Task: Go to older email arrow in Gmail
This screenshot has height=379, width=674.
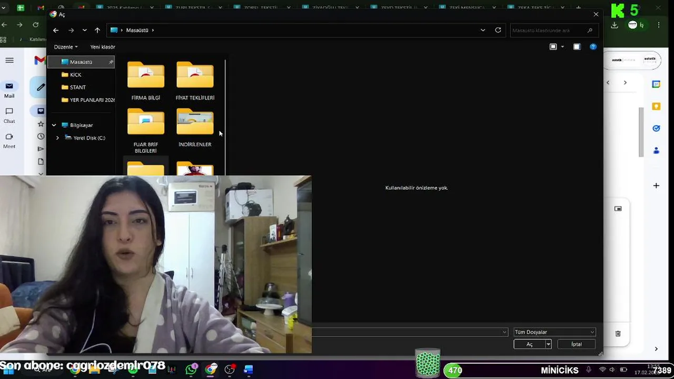Action: point(625,83)
